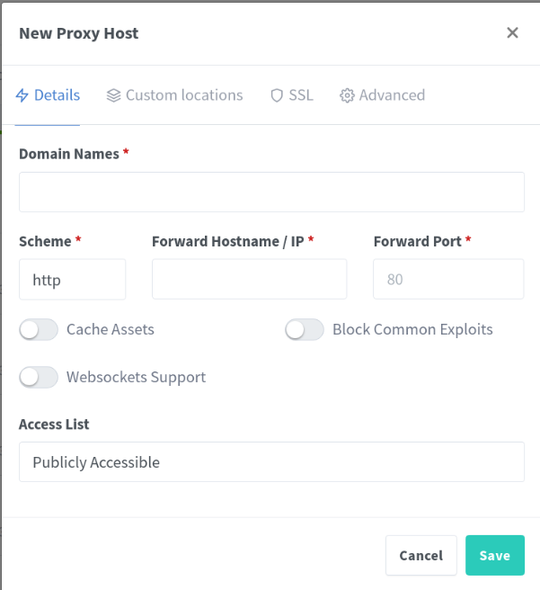
Task: Click the lightning bolt Details icon
Action: coord(23,95)
